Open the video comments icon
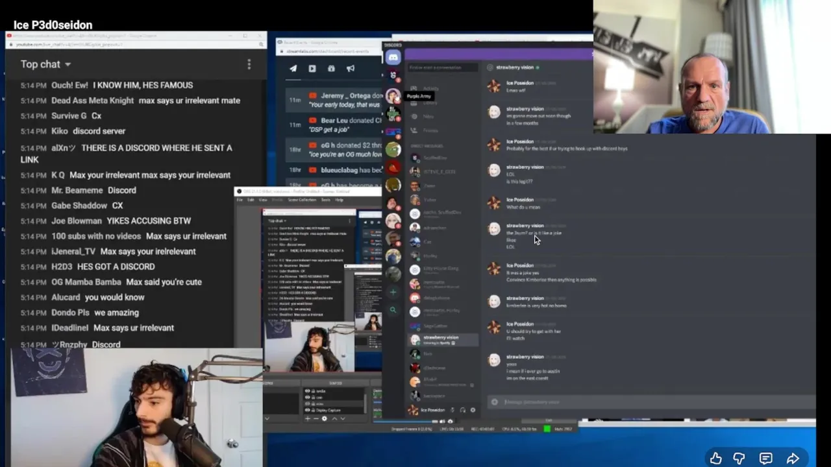Viewport: 831px width, 467px height. [x=766, y=459]
